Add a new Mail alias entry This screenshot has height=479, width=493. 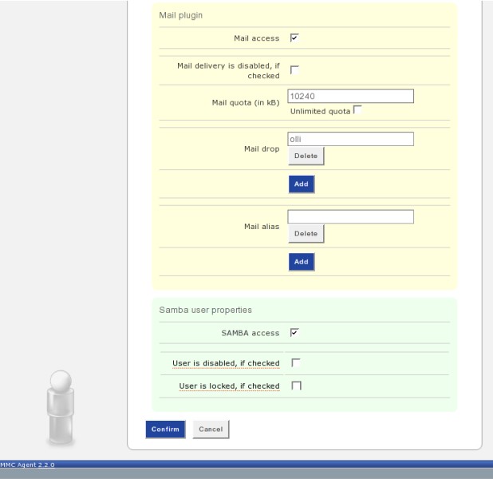click(302, 262)
